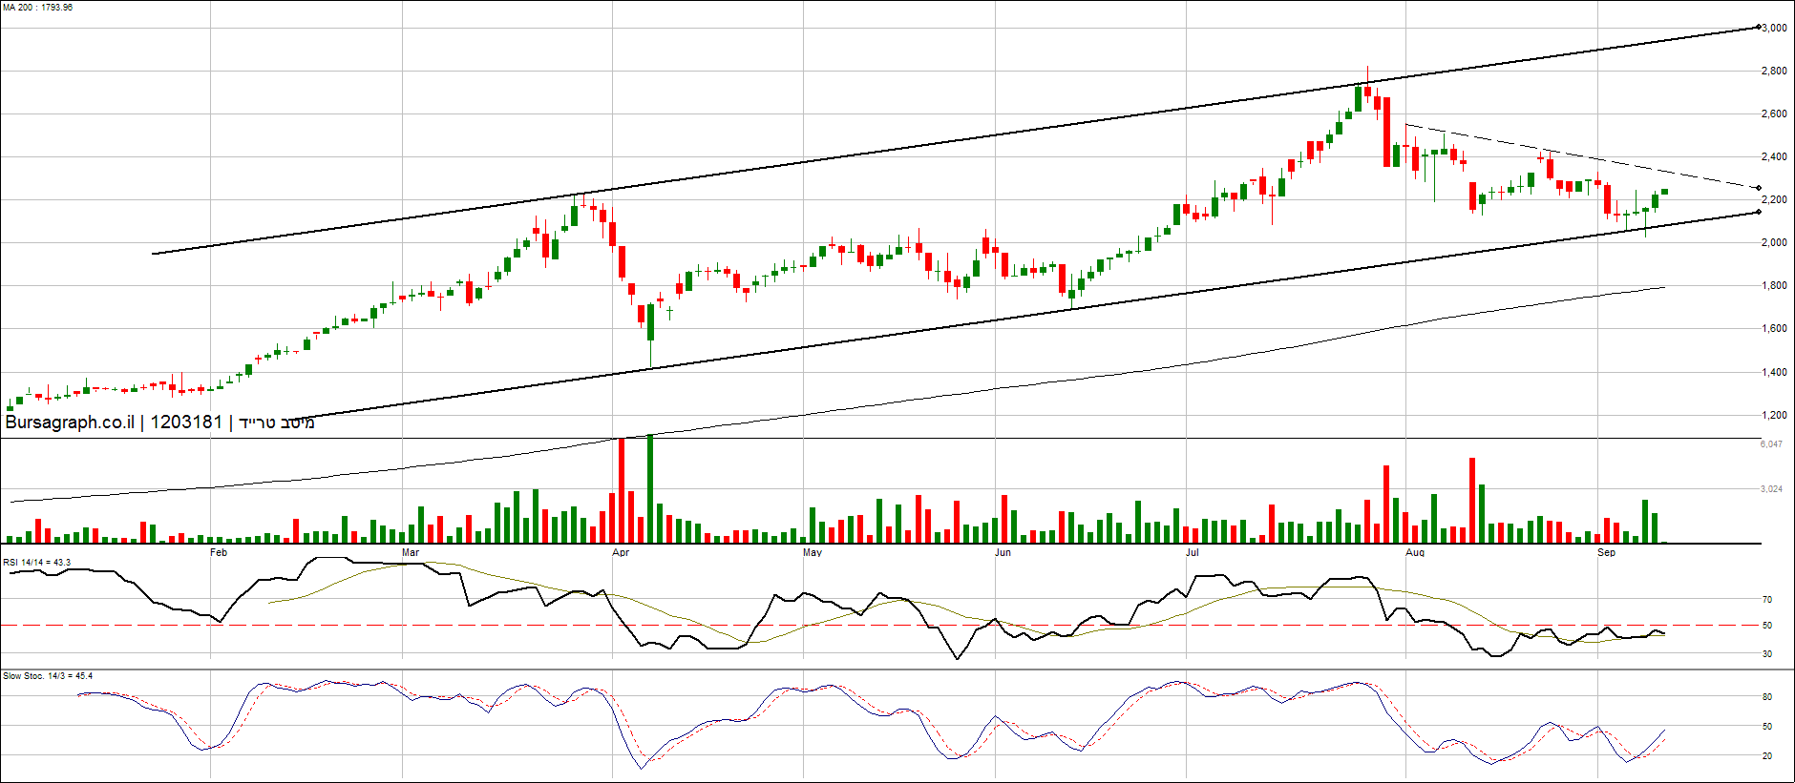Go to the Aug time axis label
The width and height of the screenshot is (1795, 783).
pos(1415,553)
